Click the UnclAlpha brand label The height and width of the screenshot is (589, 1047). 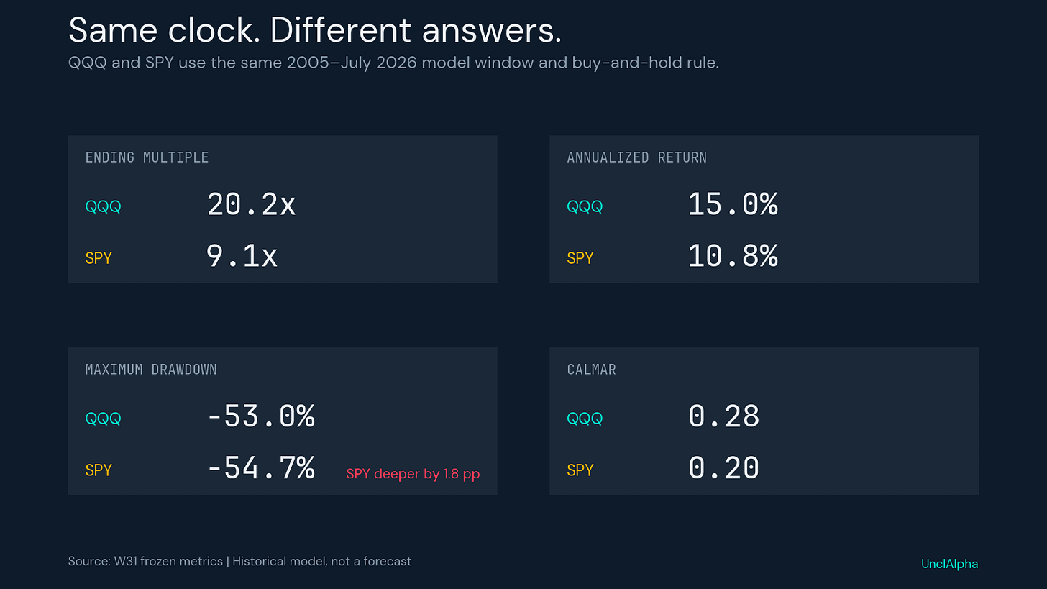coord(950,564)
